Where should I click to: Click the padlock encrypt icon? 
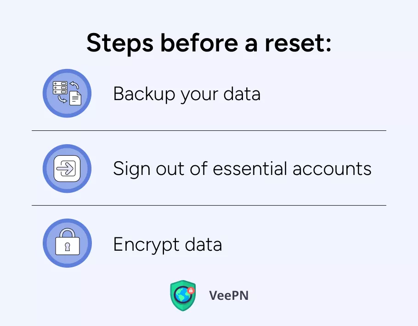tap(67, 243)
